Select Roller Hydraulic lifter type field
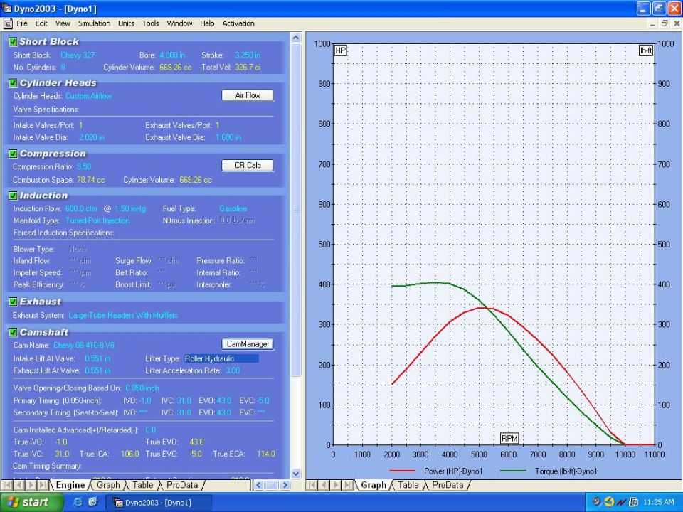683x512 pixels. point(221,358)
